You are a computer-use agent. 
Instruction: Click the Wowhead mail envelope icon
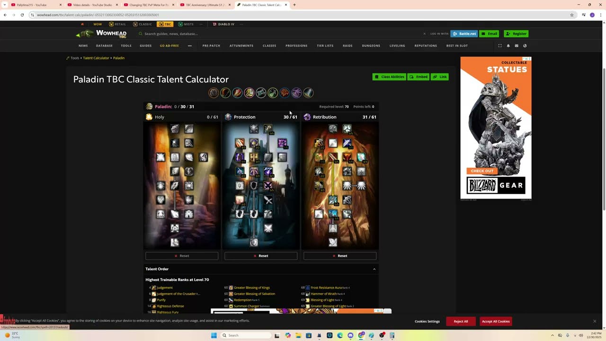pos(517,46)
